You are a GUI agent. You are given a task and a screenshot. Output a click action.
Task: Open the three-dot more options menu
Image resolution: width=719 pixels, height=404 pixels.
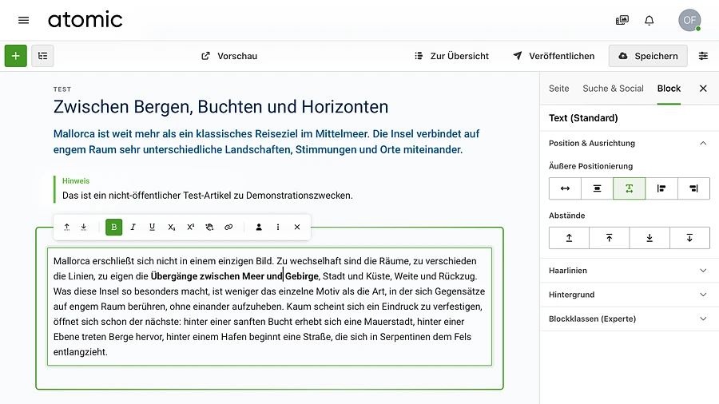pos(278,228)
